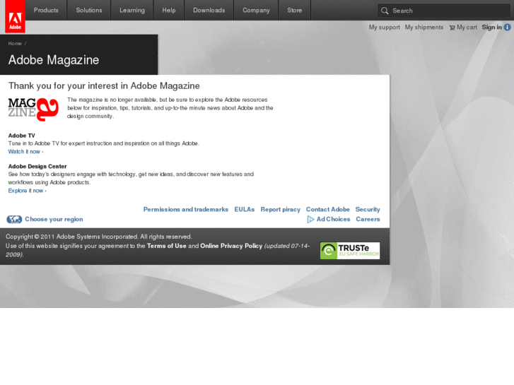Click the copyright 2011 Adobe Systems text
The height and width of the screenshot is (385, 514).
[99, 237]
